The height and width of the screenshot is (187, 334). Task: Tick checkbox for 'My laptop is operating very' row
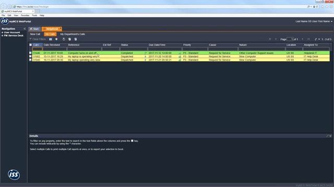[x=30, y=57]
